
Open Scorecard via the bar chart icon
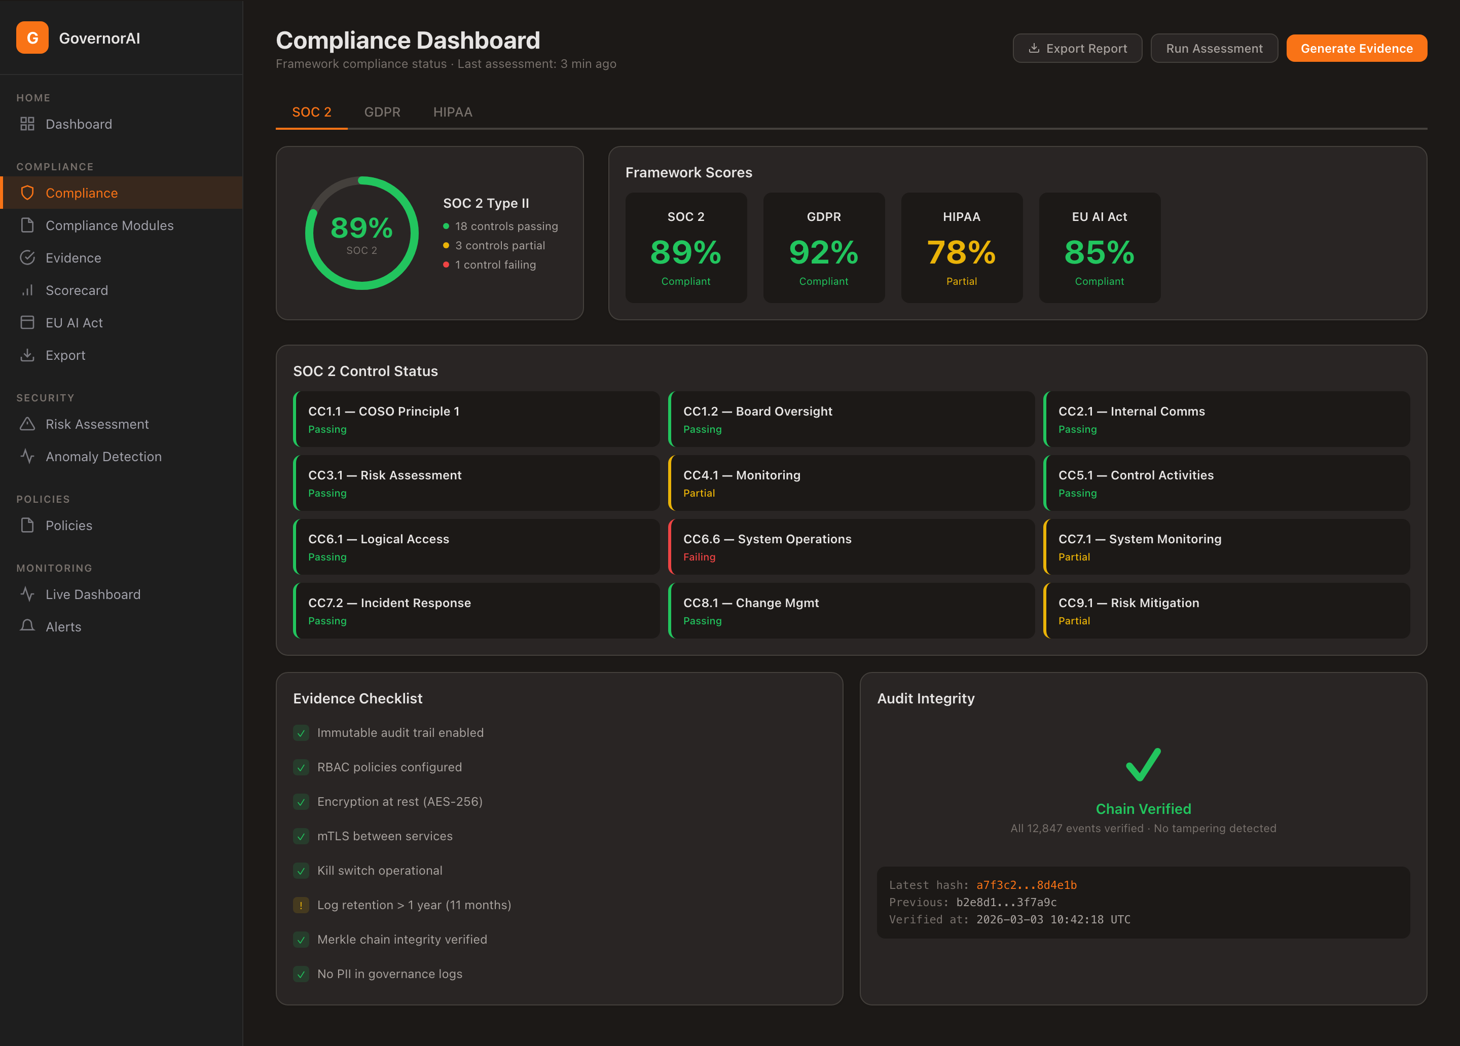(27, 290)
